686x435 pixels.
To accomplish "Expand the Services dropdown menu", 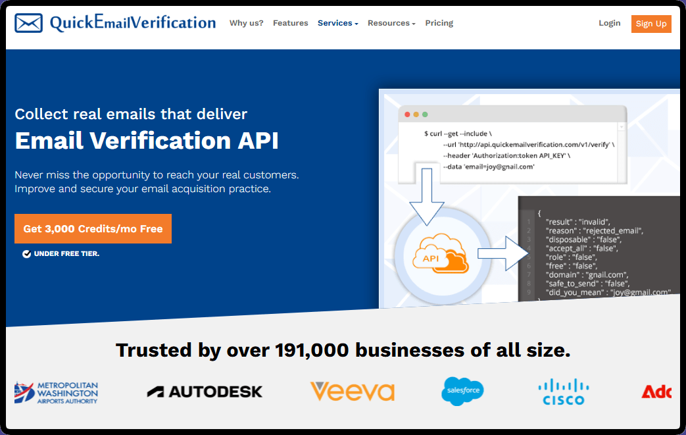I will coord(338,23).
